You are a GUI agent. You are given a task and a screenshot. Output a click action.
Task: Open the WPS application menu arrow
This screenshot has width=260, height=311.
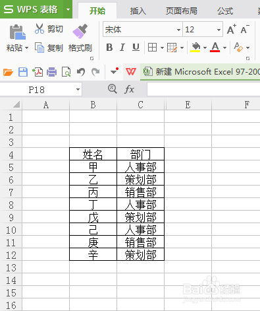point(68,9)
